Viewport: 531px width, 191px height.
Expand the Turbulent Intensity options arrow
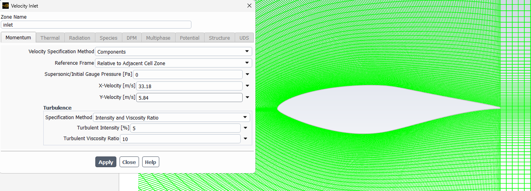pyautogui.click(x=245, y=128)
